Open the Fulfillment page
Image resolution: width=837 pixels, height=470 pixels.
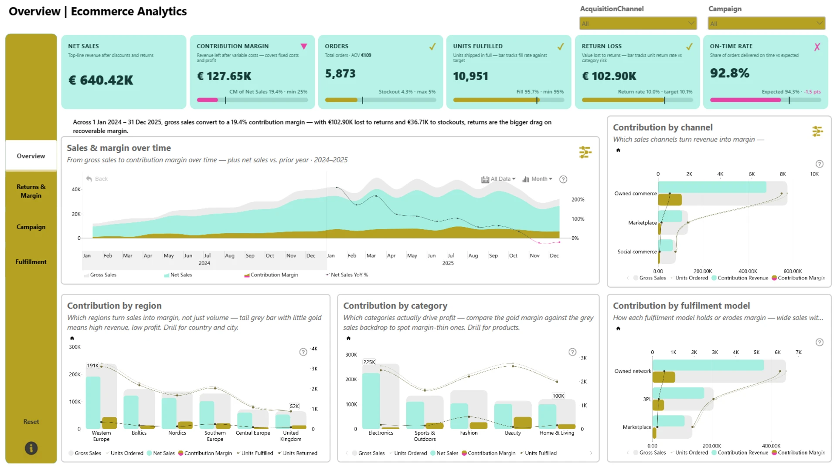(x=31, y=262)
